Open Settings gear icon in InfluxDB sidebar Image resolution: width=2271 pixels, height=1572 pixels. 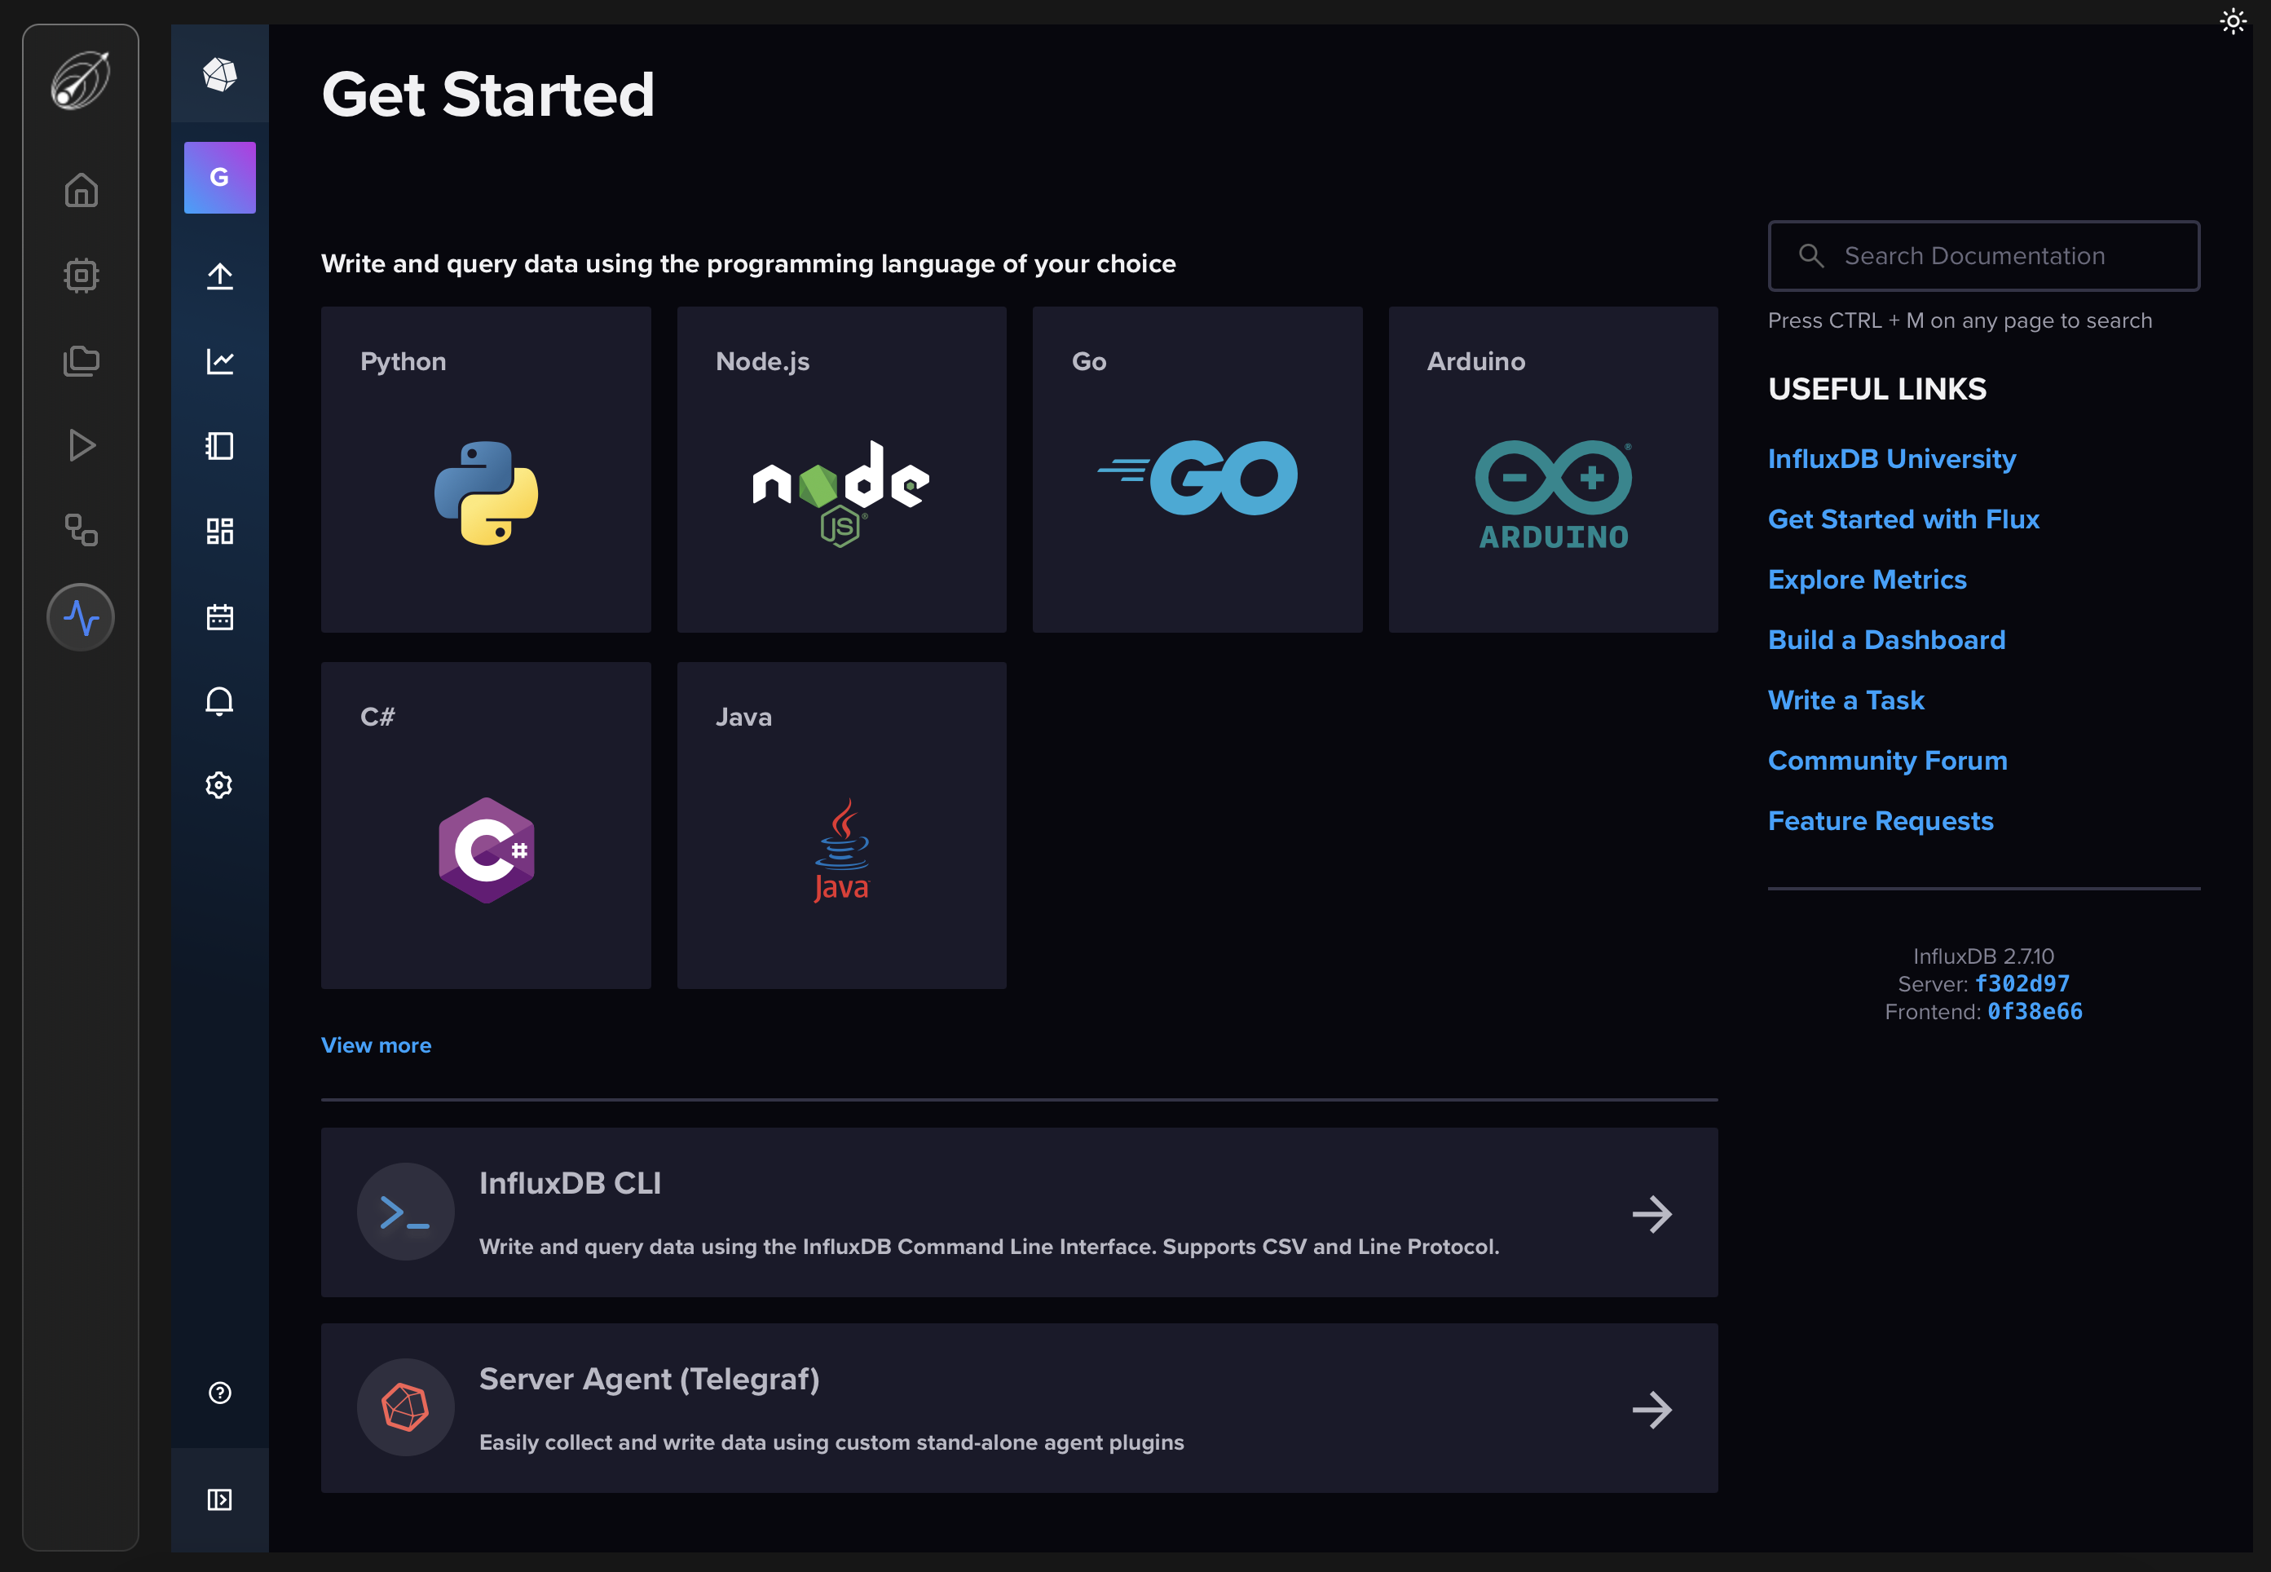tap(219, 785)
